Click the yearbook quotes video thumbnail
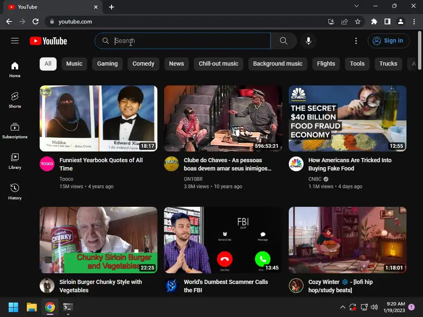This screenshot has width=423, height=317. (x=98, y=118)
